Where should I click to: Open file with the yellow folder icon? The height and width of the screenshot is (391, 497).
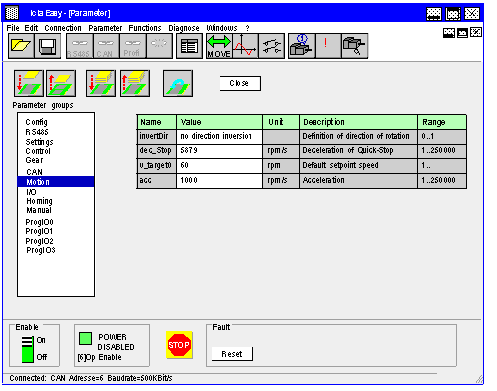pos(21,46)
